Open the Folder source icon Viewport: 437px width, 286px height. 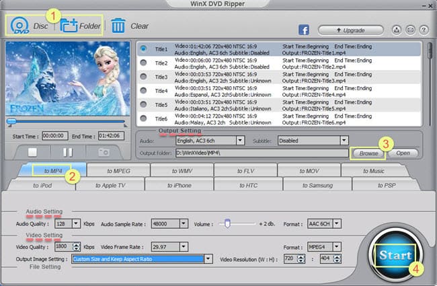[69, 26]
